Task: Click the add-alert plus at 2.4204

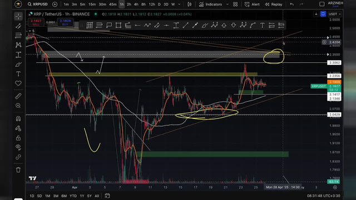Action: pos(324,42)
